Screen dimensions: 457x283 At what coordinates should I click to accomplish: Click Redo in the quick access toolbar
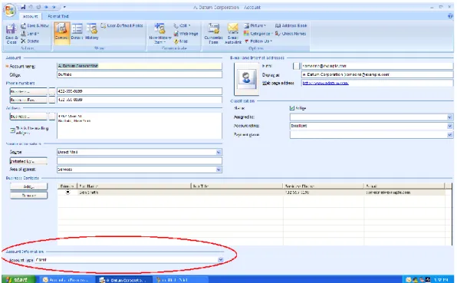click(38, 7)
